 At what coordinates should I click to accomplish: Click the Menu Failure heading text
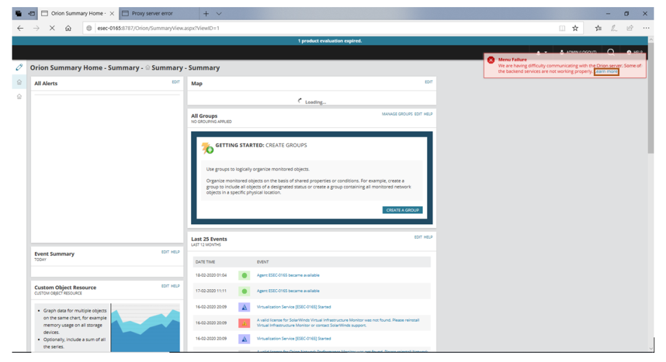tap(513, 60)
